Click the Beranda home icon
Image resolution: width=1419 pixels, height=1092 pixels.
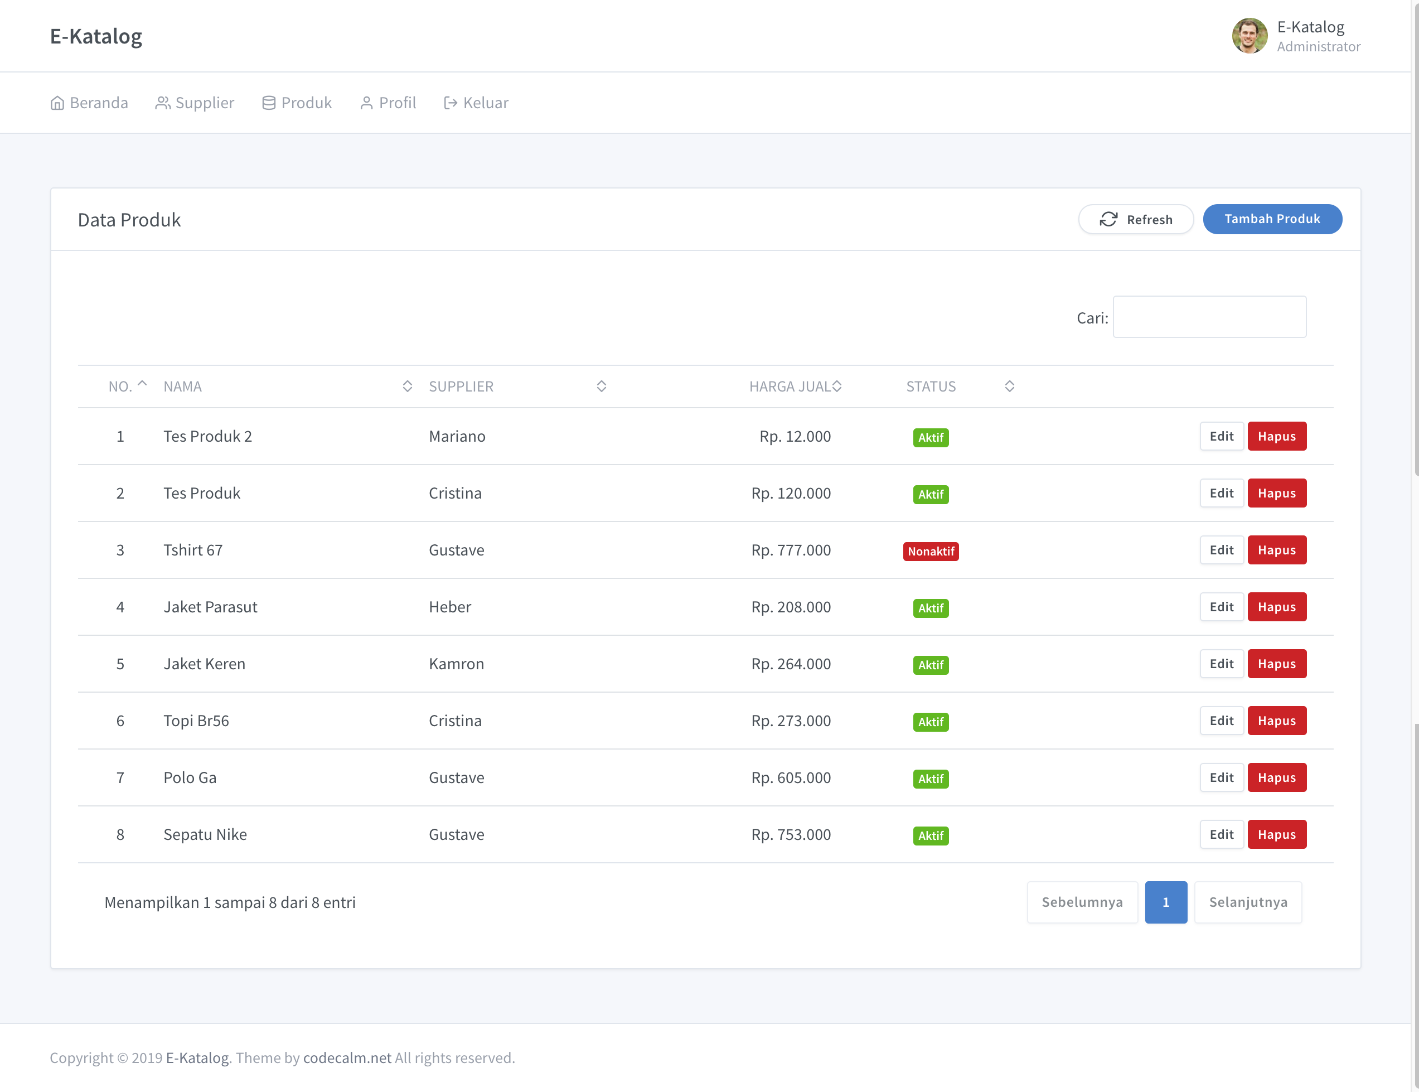[x=57, y=103]
